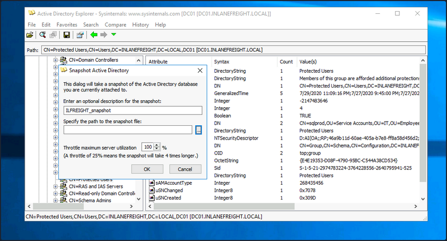Click the CN=Schema Admins group icon

tap(63, 201)
